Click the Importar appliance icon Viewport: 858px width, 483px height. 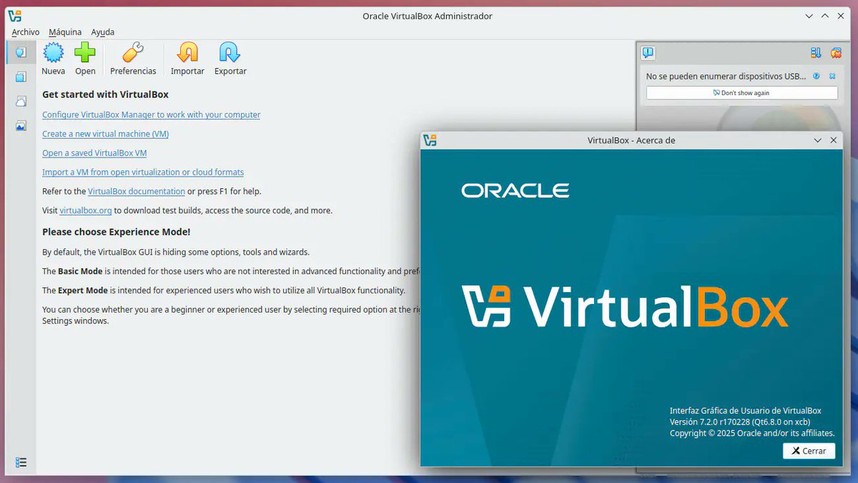coord(187,52)
